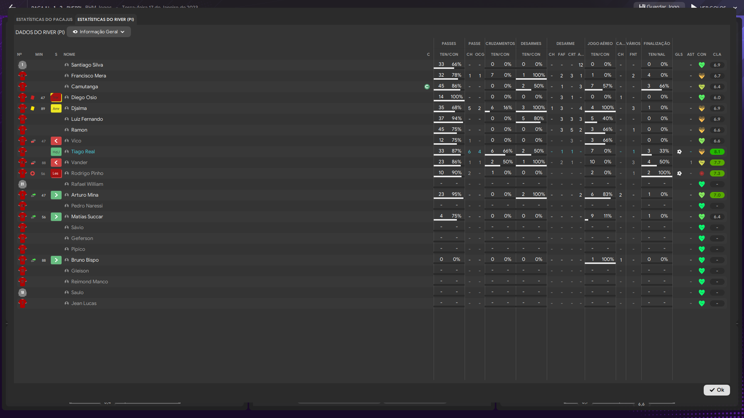Click the Amr status badge for Djalma
Viewport: 744px width, 418px height.
pos(56,108)
